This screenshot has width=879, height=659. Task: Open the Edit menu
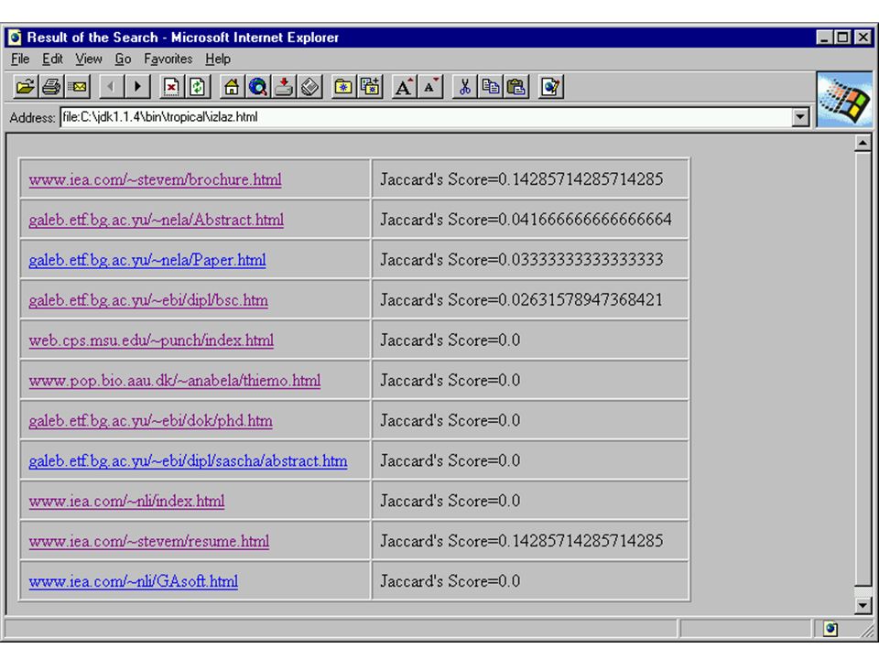53,59
